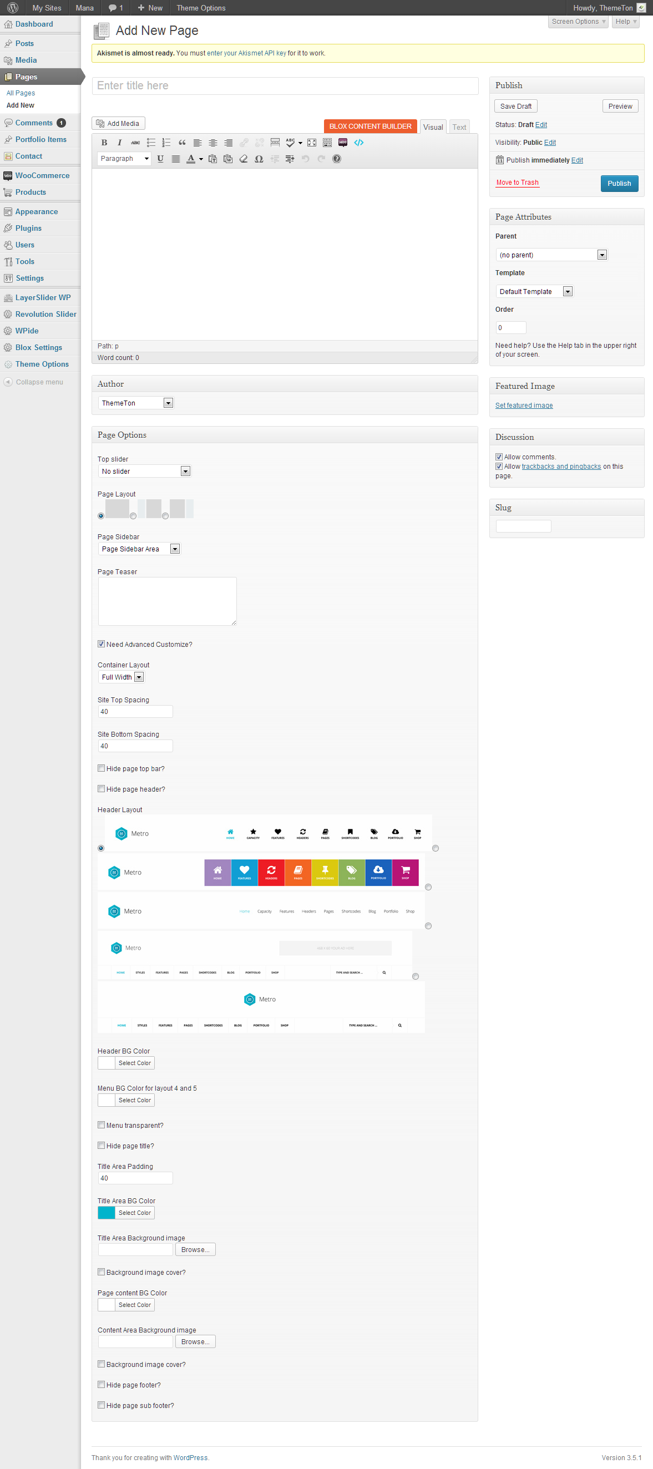Click the Set featured image link
The image size is (653, 1469).
coord(524,406)
